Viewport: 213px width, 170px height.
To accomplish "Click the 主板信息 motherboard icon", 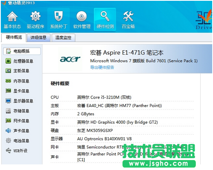I will 8,71.
